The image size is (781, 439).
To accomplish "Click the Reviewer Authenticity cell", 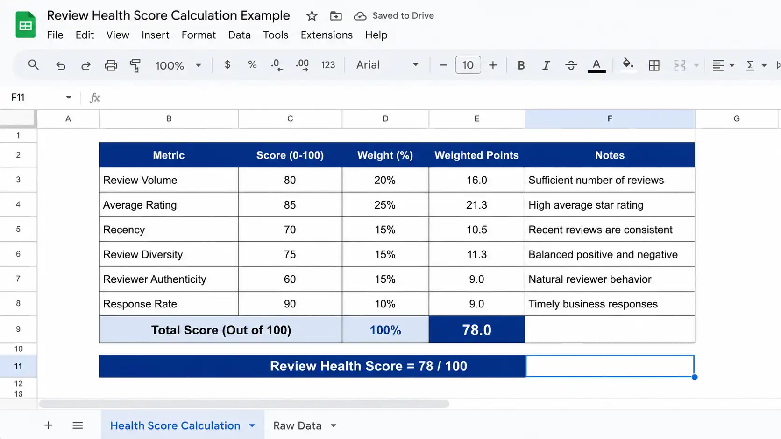I will 169,279.
